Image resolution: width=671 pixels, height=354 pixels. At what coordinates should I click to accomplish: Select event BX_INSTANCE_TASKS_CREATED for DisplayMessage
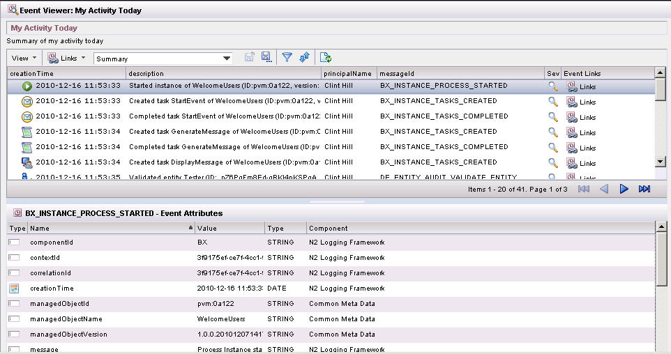(x=439, y=162)
